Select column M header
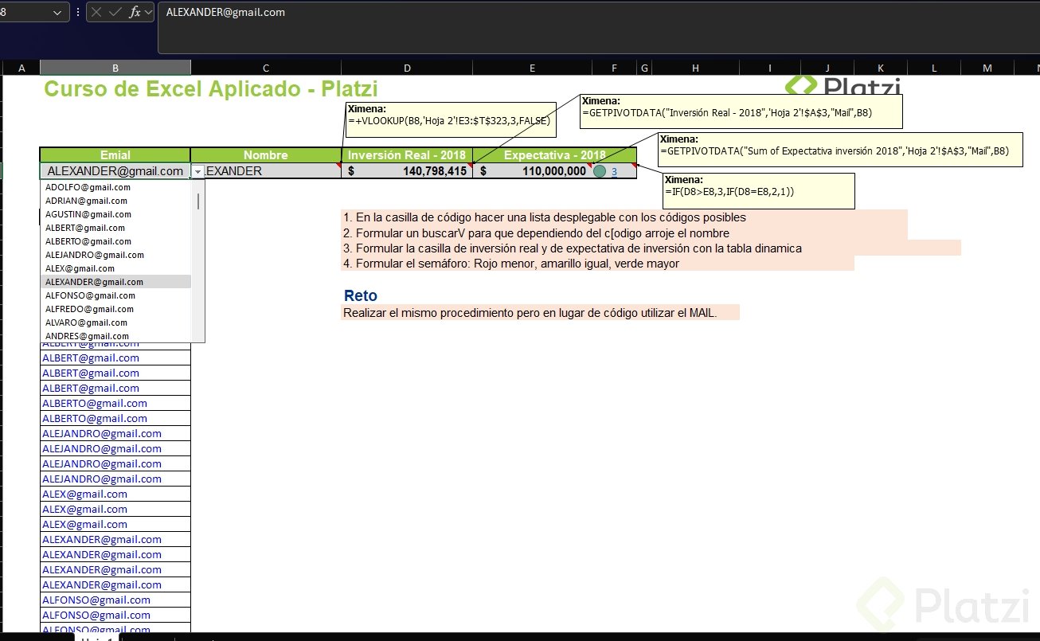 987,68
